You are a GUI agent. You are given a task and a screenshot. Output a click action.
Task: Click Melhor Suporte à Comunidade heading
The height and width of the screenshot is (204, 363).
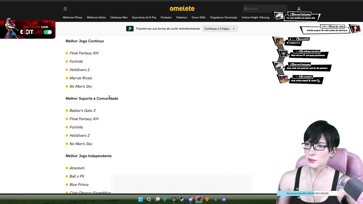coord(92,99)
